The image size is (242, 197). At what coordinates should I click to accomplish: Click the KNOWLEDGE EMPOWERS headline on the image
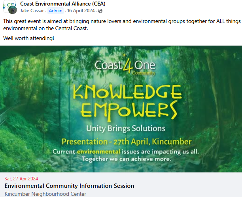[x=125, y=101]
